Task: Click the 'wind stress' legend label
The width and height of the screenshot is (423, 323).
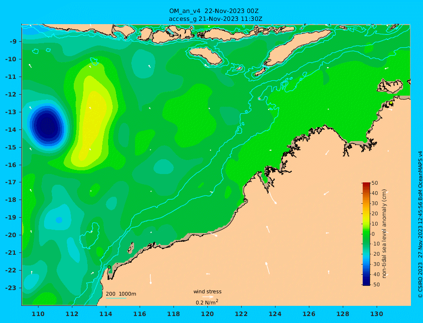Action: click(207, 291)
